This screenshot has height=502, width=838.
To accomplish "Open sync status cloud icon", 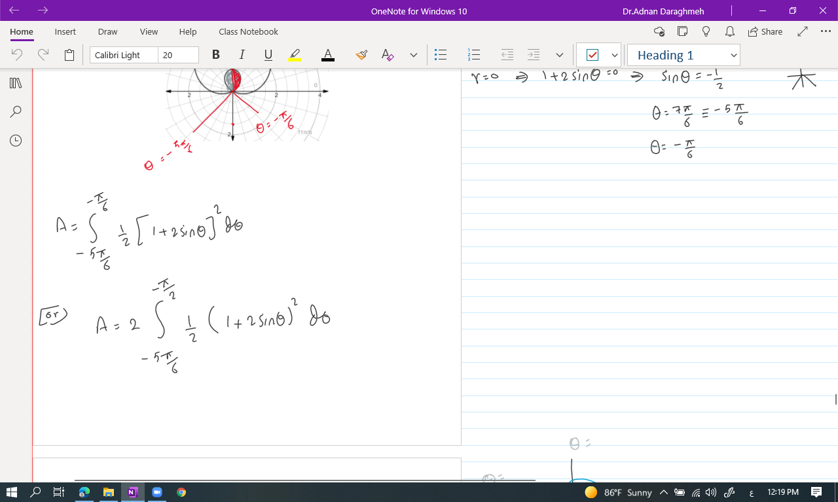I will click(x=659, y=31).
